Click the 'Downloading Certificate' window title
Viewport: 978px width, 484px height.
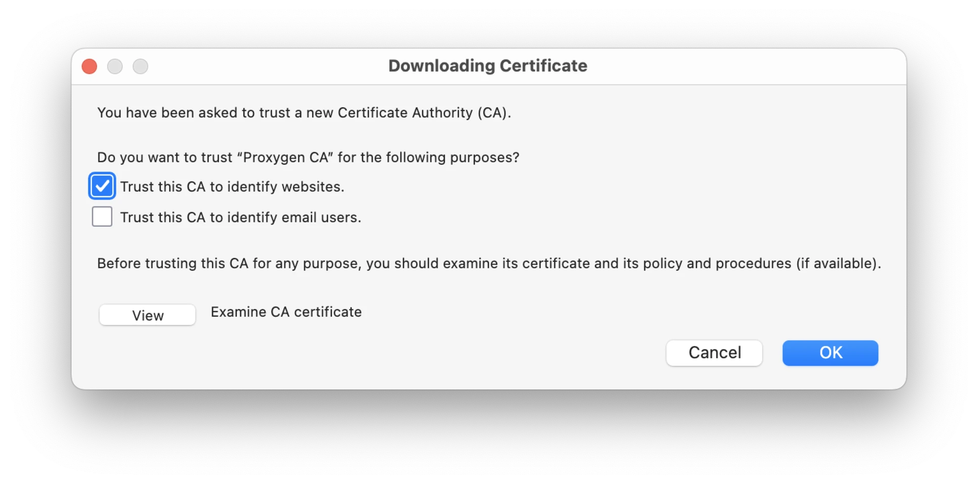point(487,66)
